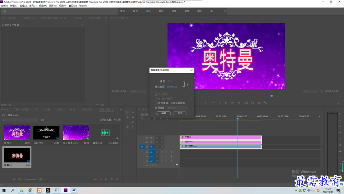Click the timeline playhead marker
The width and height of the screenshot is (344, 194).
tap(237, 119)
